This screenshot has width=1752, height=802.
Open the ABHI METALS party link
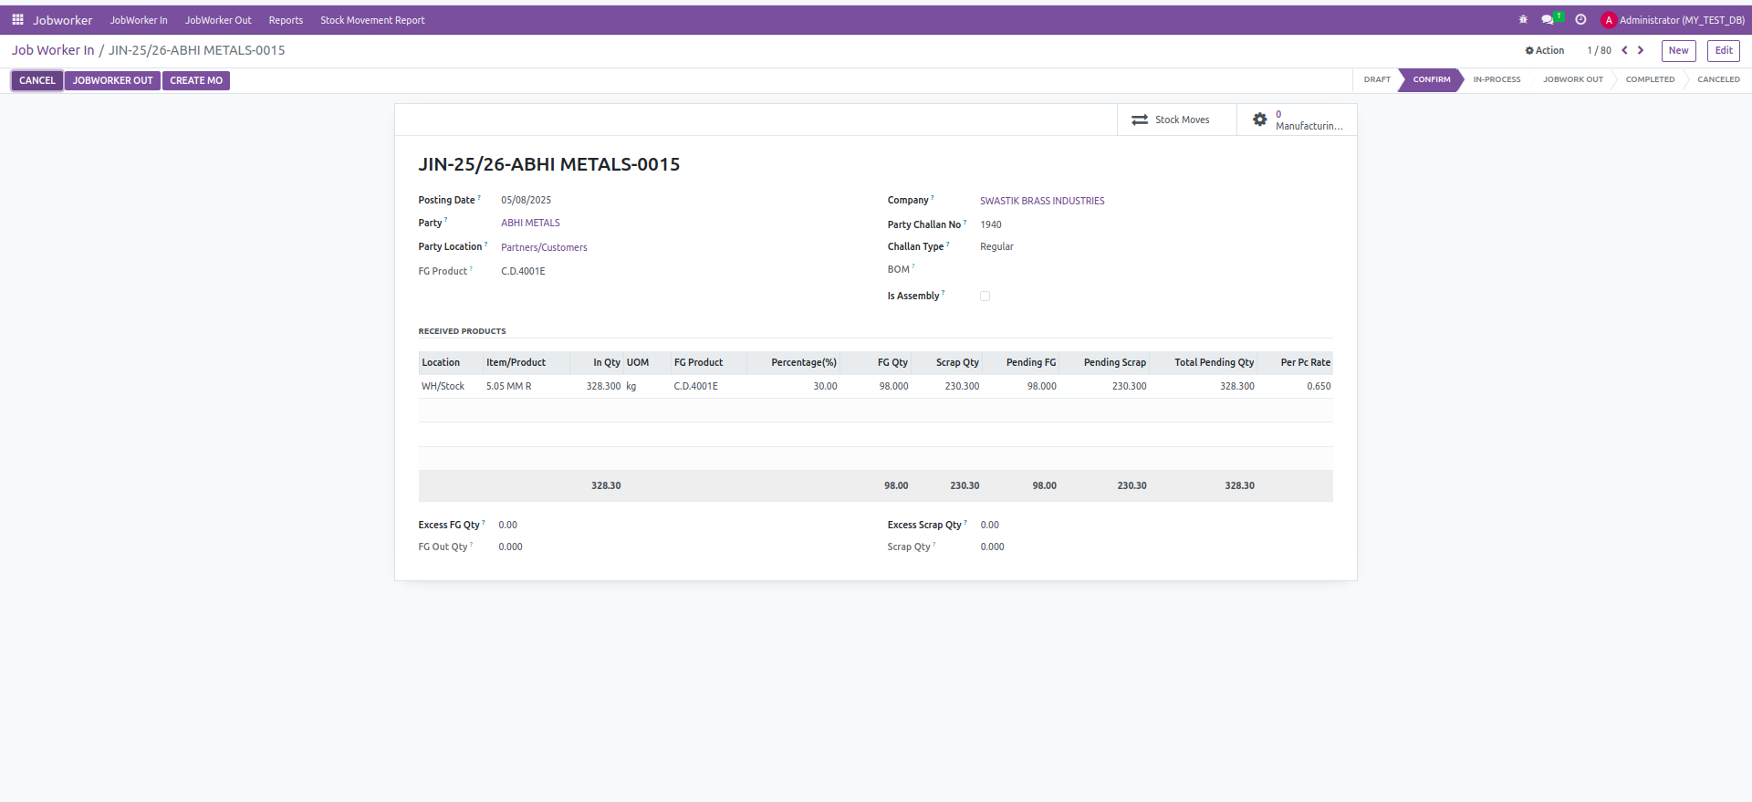(530, 223)
